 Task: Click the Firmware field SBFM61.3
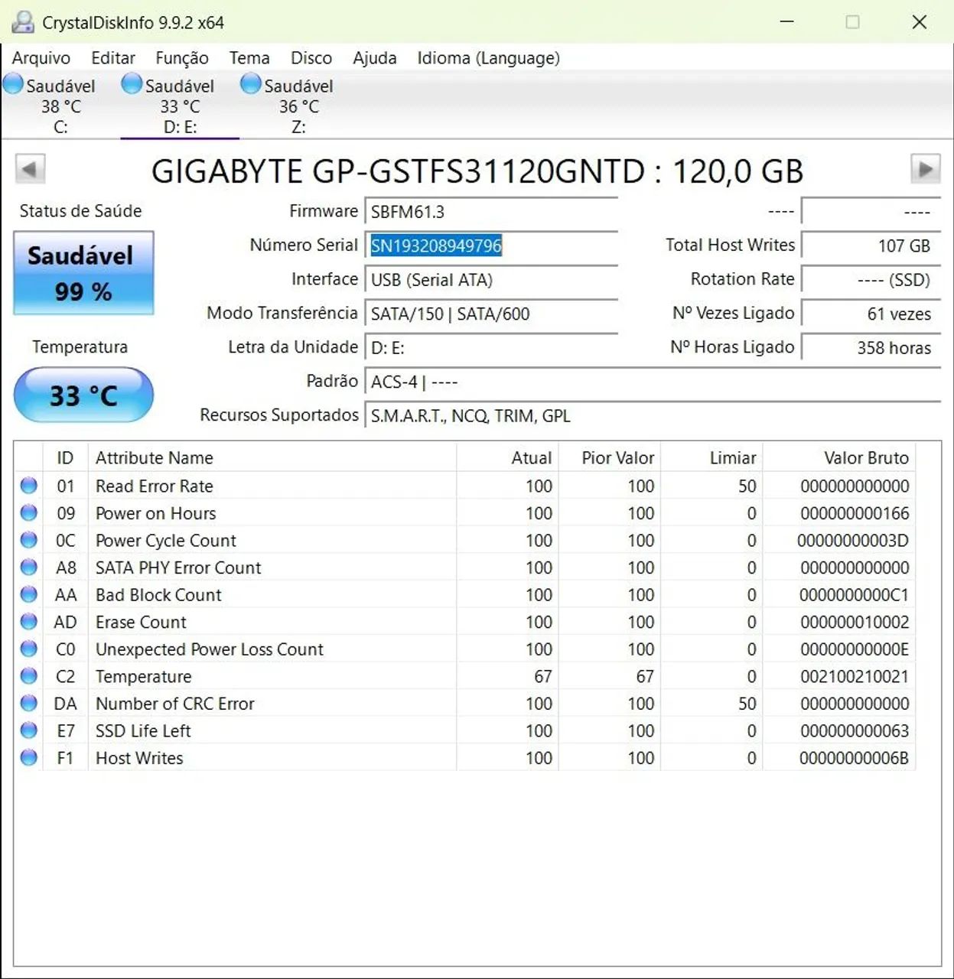491,212
